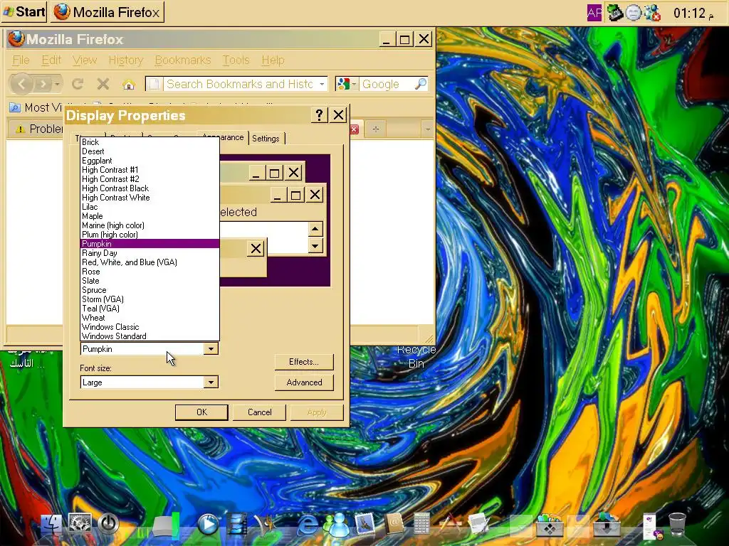
Task: Open the Tools menu in Firefox
Action: [236, 60]
